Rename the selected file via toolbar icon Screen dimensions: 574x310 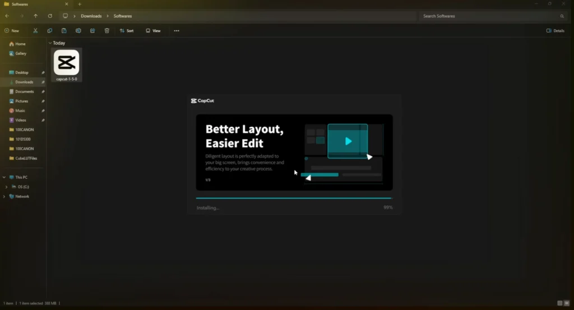click(78, 31)
